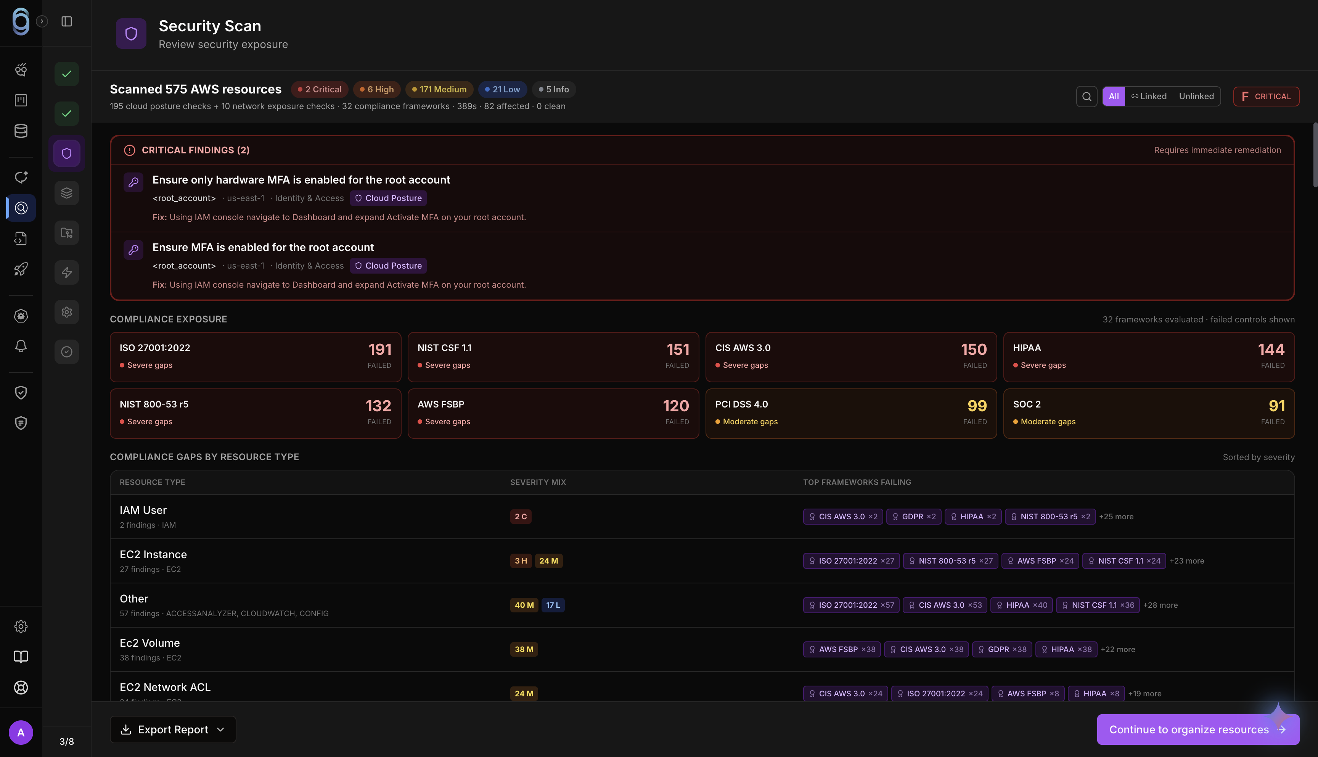Open the sparkle refresh icon in sidebar
The image size is (1318, 757).
pos(21,177)
